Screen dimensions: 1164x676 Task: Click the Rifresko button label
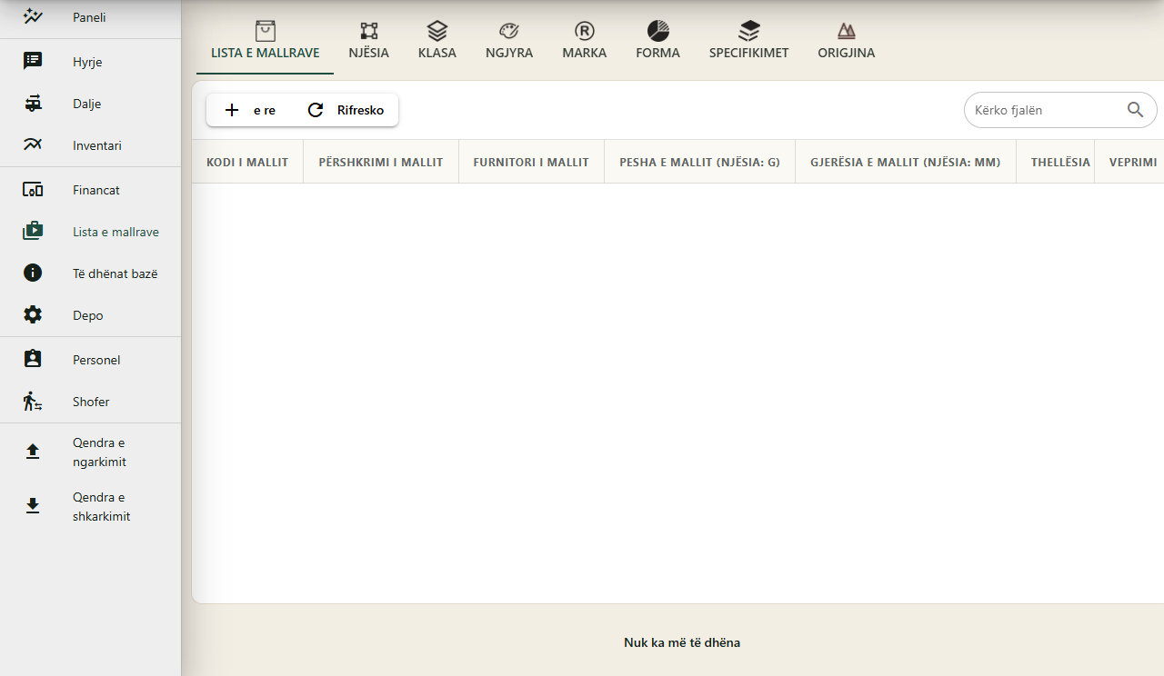coord(360,110)
